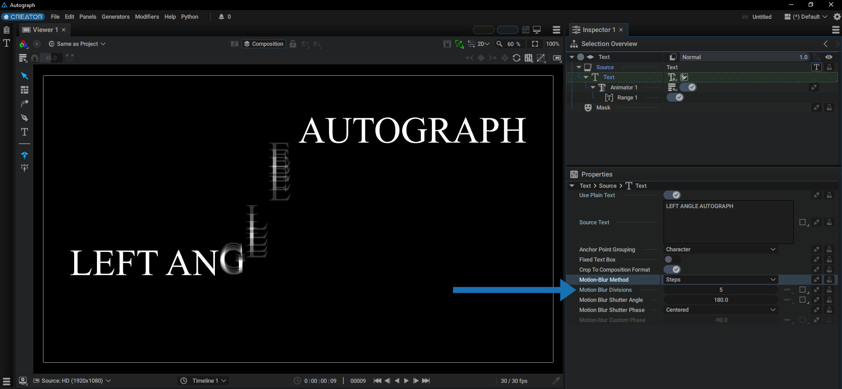Open Motion Blur Shutter Phase Centered dropdown
The image size is (842, 389).
click(x=721, y=310)
